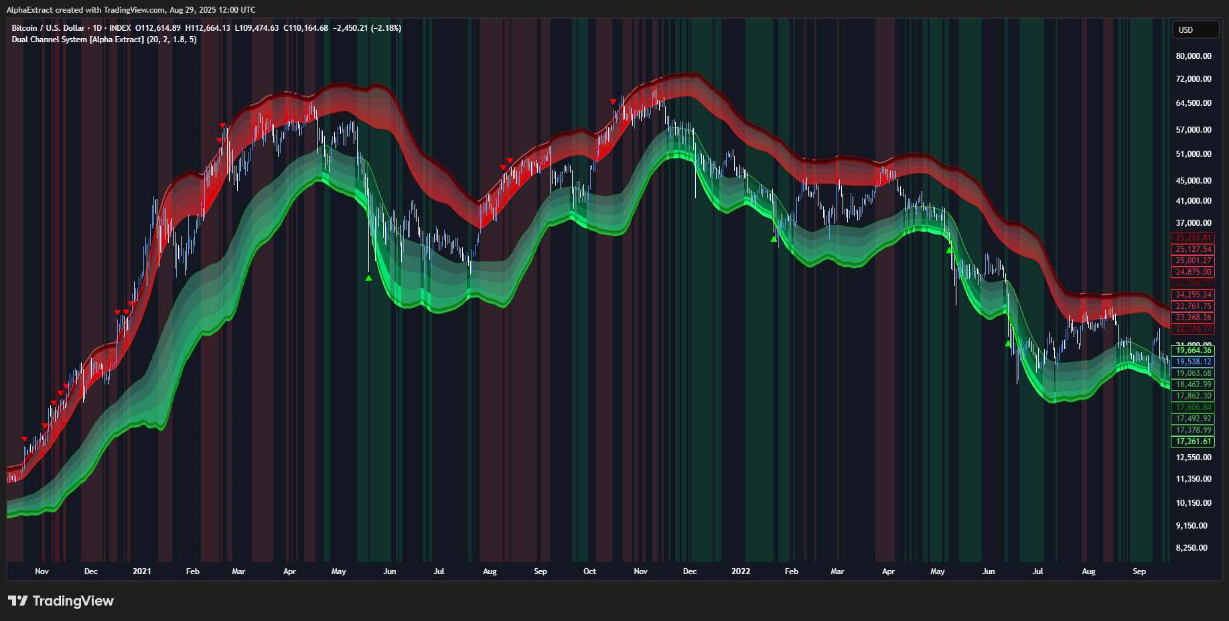Select the 18,462.99 price label
Image resolution: width=1229 pixels, height=621 pixels.
(1193, 385)
